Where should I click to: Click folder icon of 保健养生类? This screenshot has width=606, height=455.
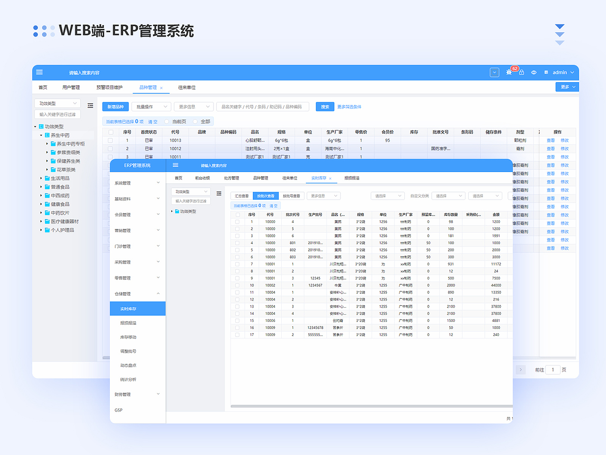(x=53, y=161)
